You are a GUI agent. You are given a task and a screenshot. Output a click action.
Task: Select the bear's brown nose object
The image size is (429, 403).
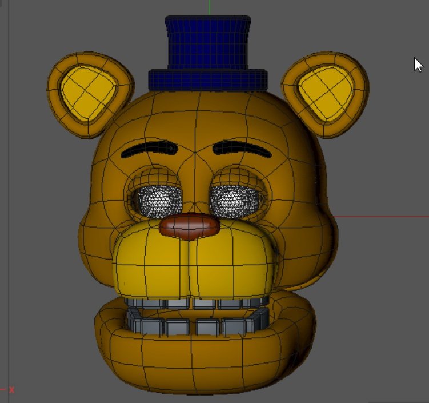(x=190, y=226)
